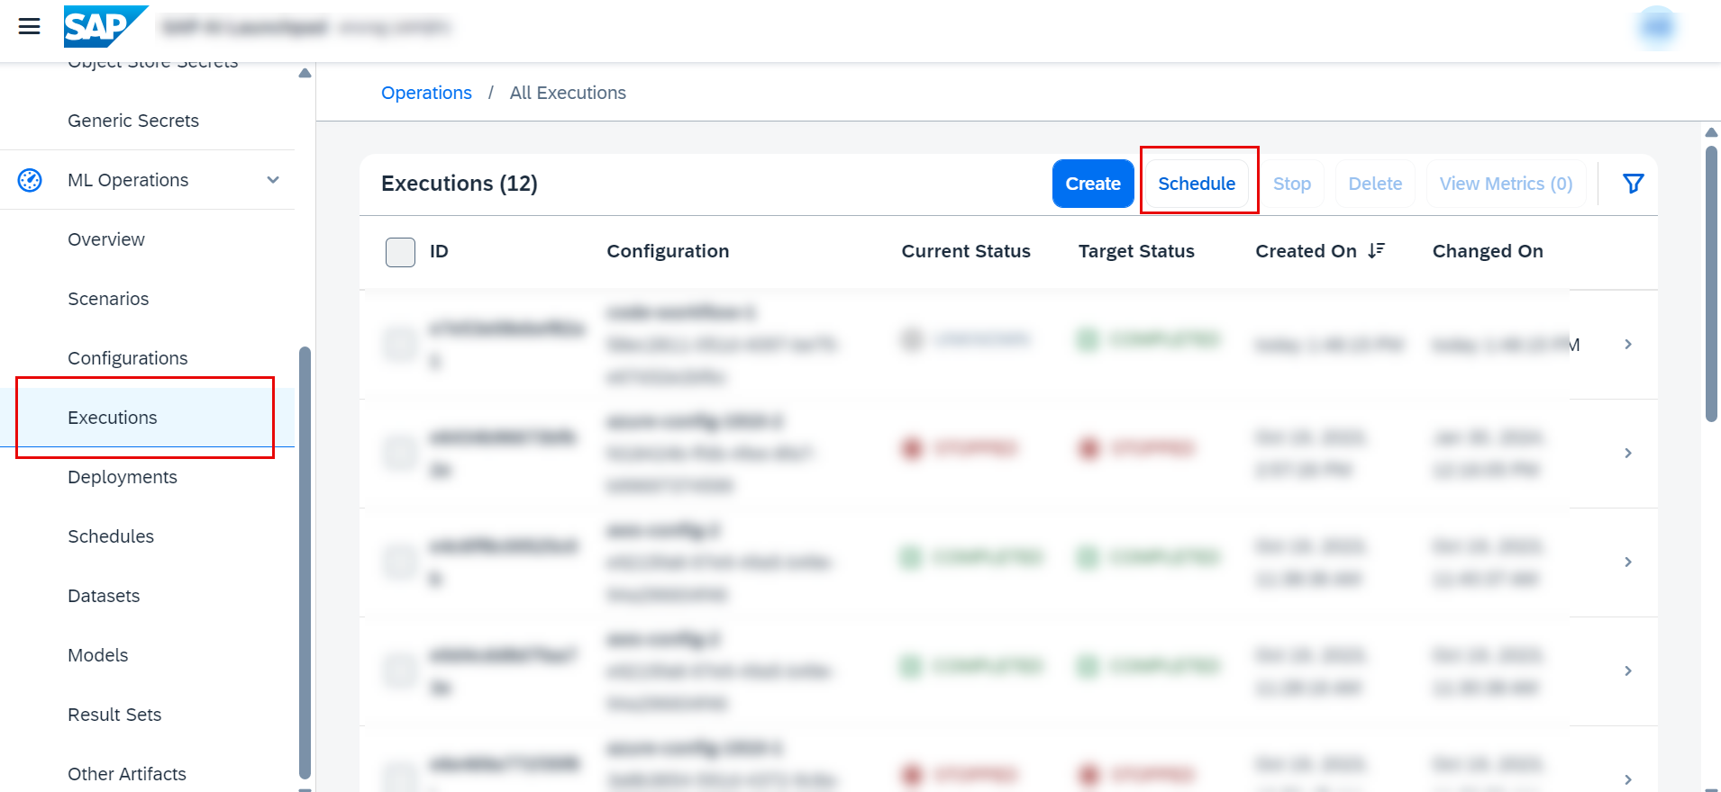Open the hamburger navigation menu

(x=30, y=26)
